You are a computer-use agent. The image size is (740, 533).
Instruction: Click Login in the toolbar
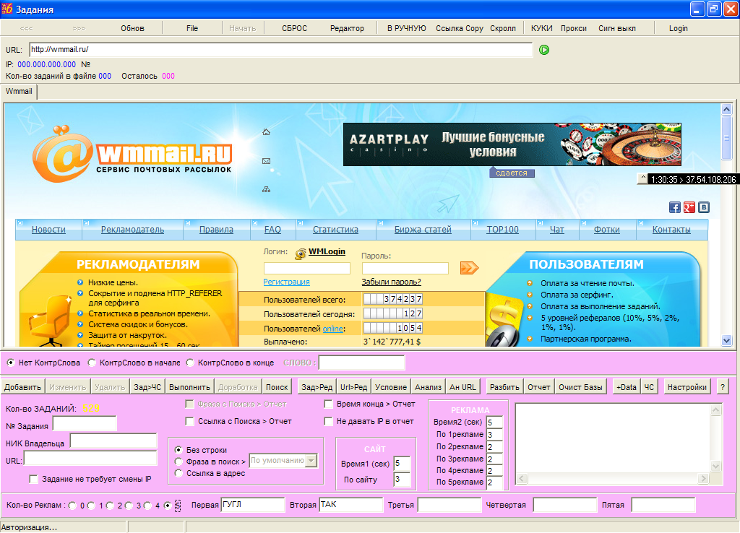(678, 28)
